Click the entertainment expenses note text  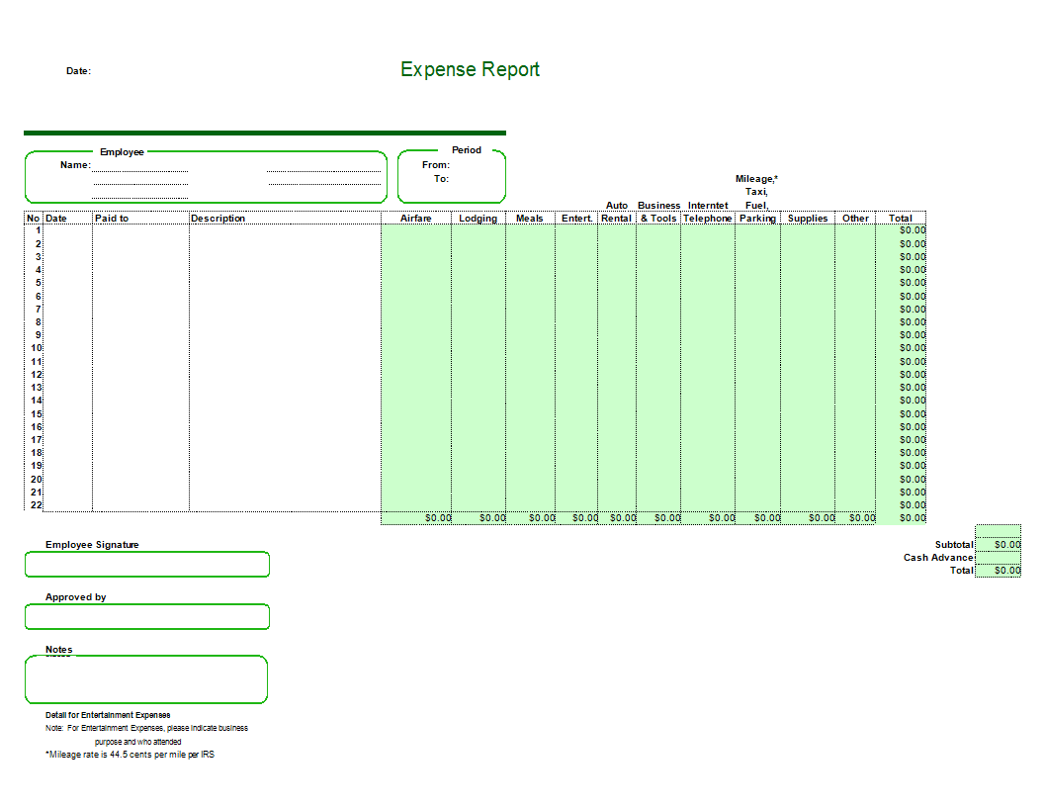click(146, 735)
